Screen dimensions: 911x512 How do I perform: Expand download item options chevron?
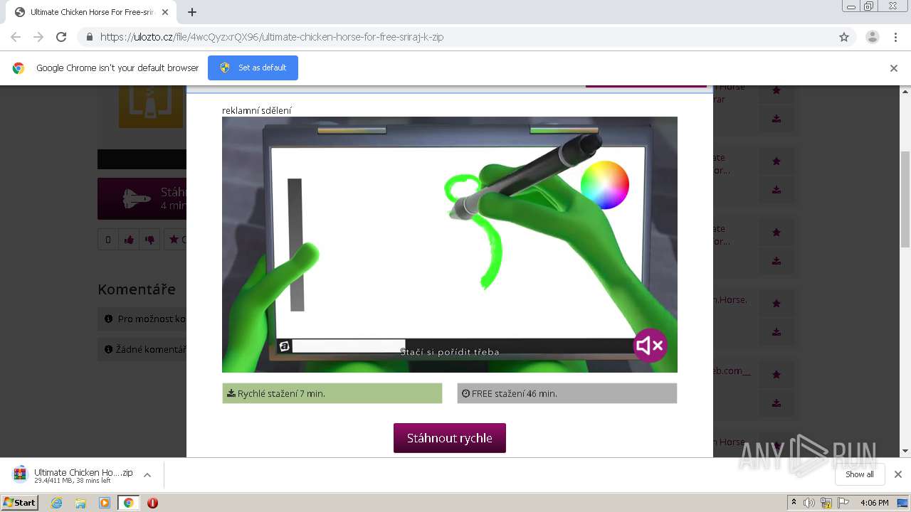coord(147,475)
